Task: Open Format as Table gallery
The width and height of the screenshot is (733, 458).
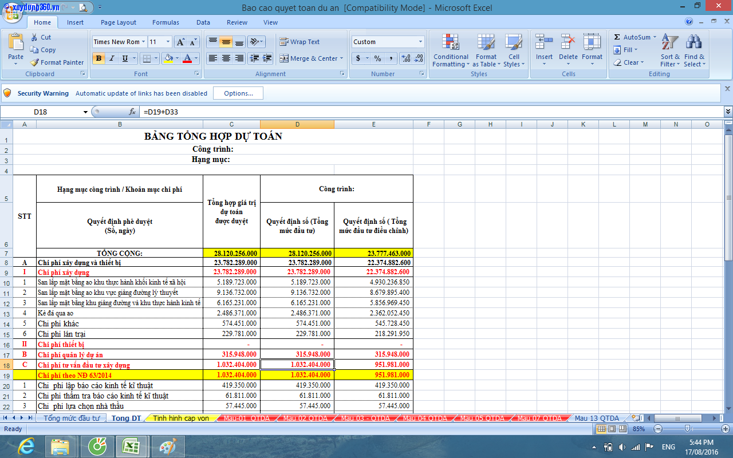Action: [486, 50]
